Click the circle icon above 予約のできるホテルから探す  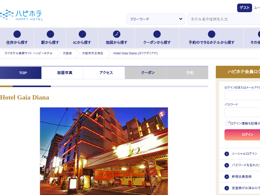(x=212, y=34)
